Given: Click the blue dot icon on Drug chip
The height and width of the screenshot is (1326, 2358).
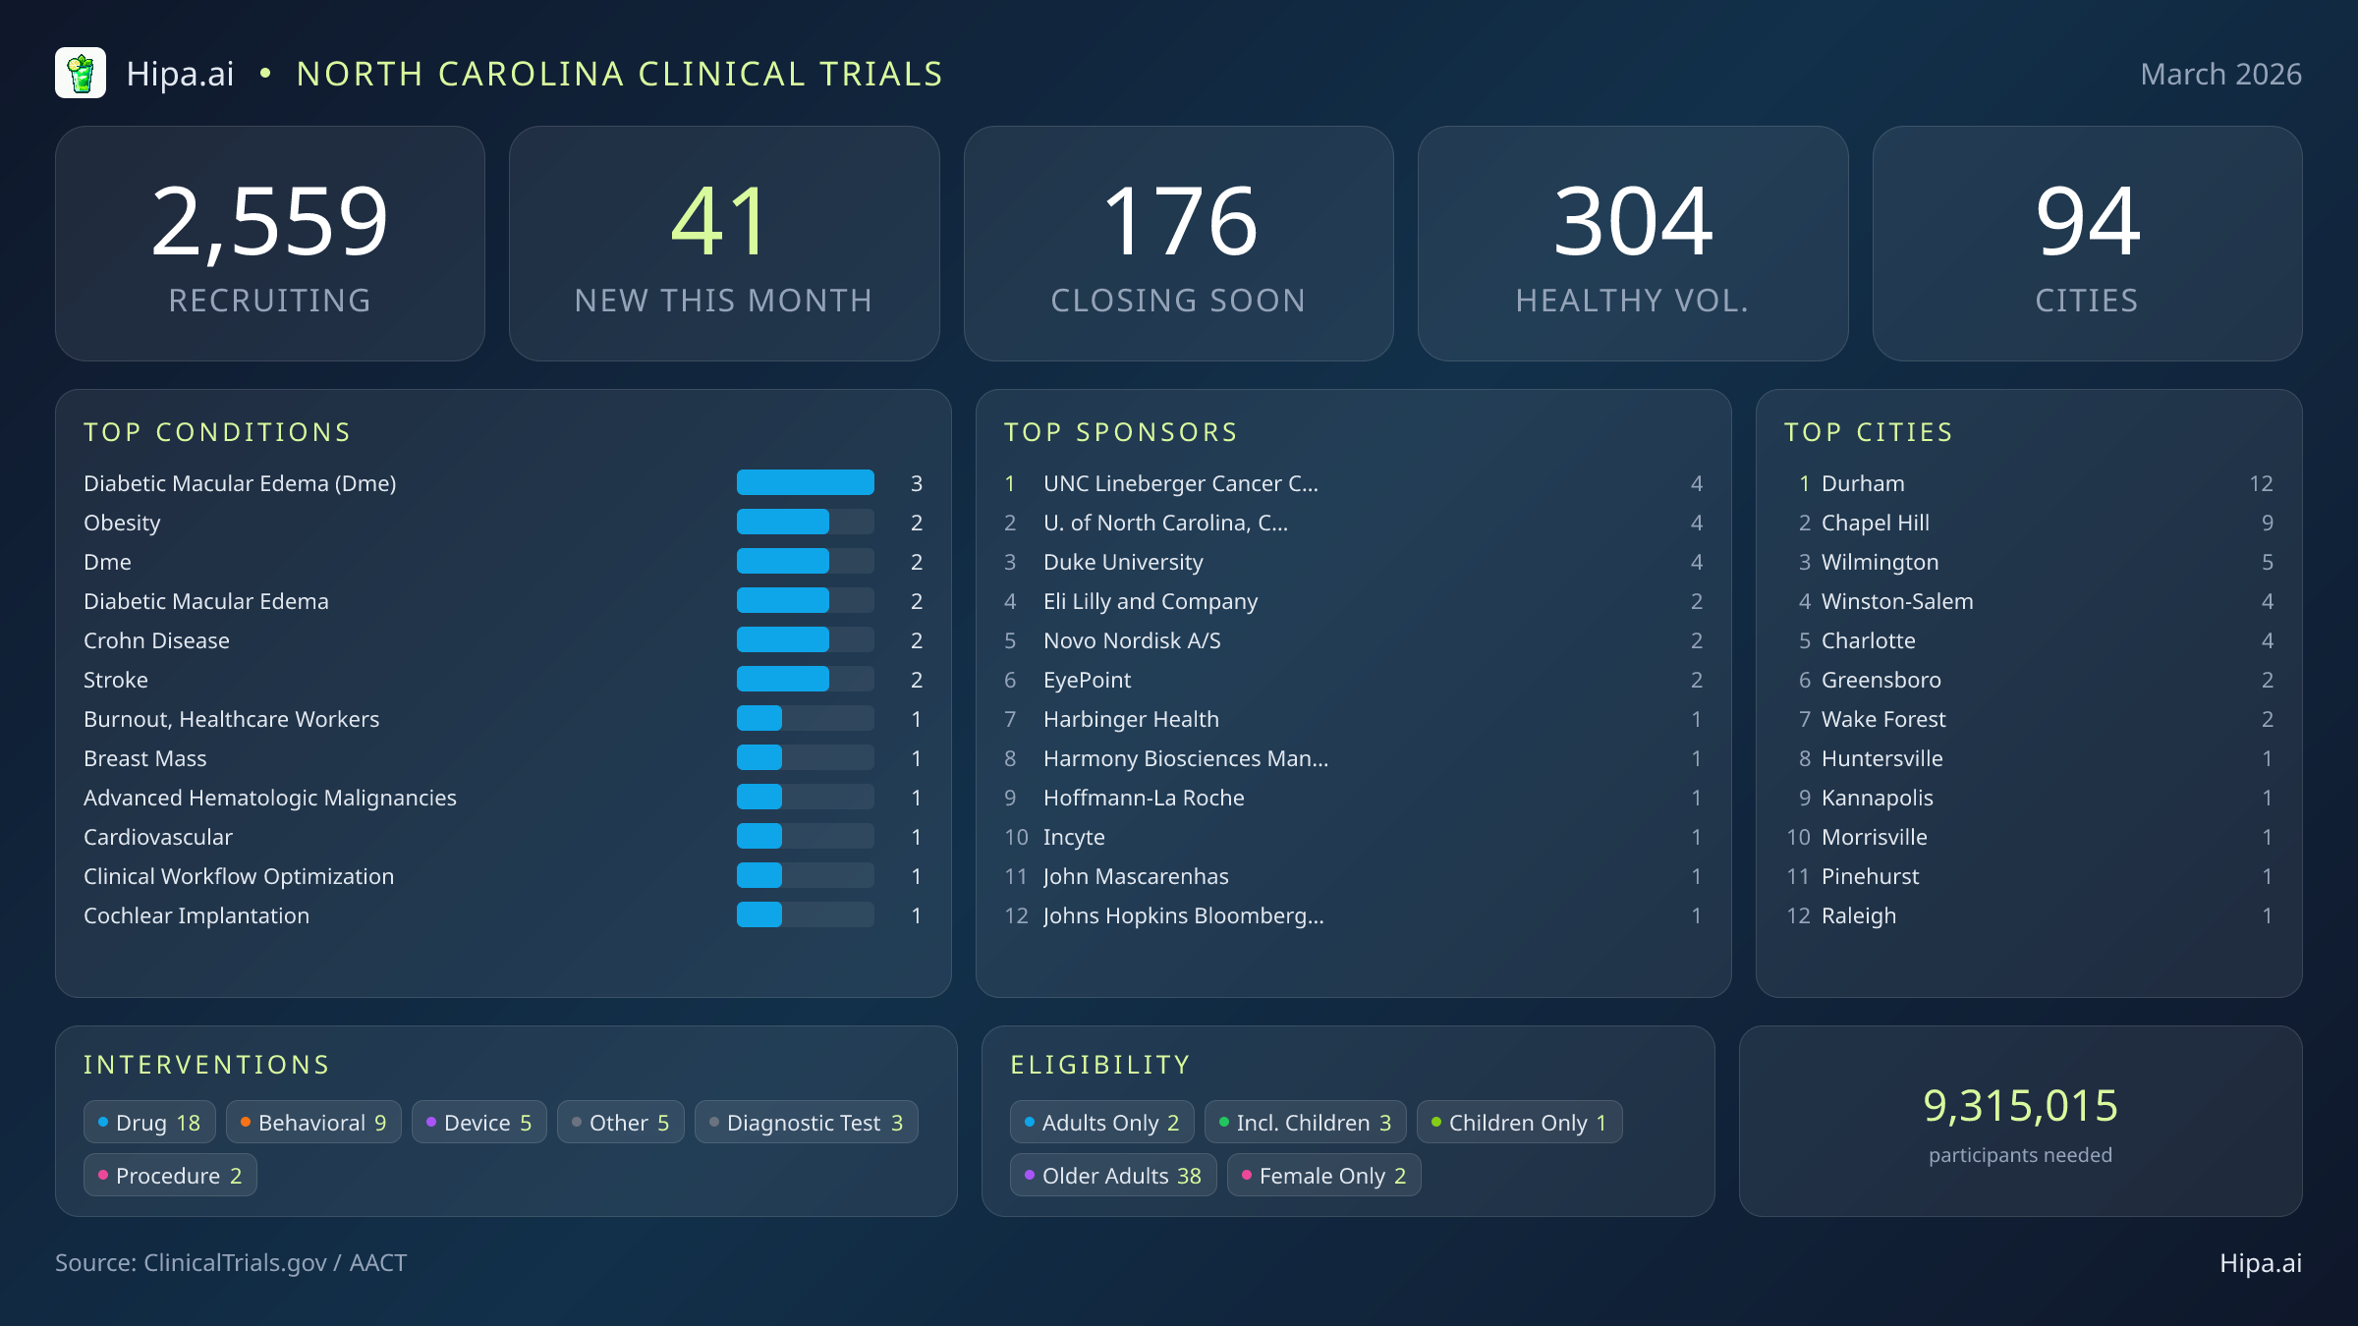Looking at the screenshot, I should (102, 1122).
